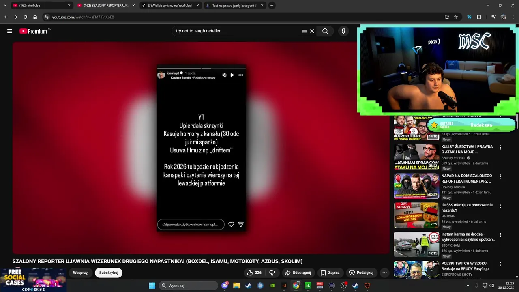
Task: Click the taskbar Wyszukaj search box
Action: coord(189,286)
